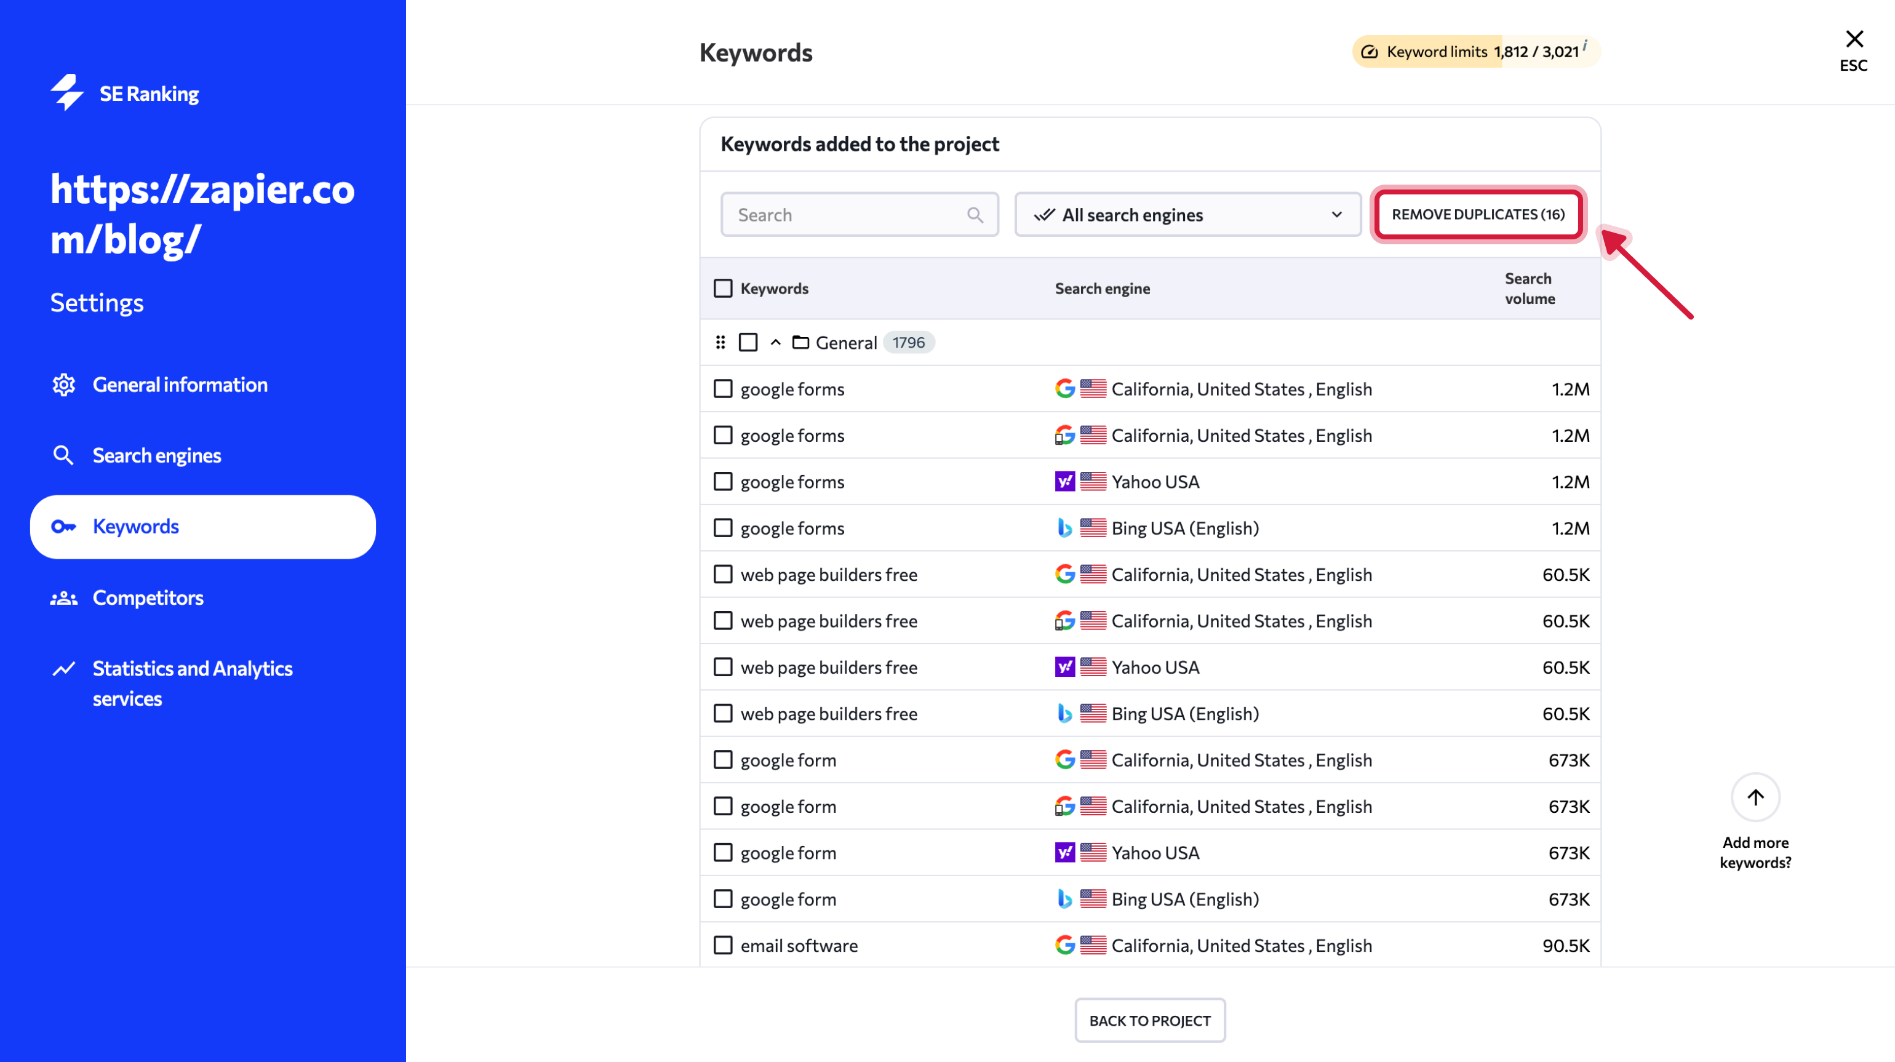Click the SE Ranking logo icon
The width and height of the screenshot is (1895, 1062).
[67, 93]
